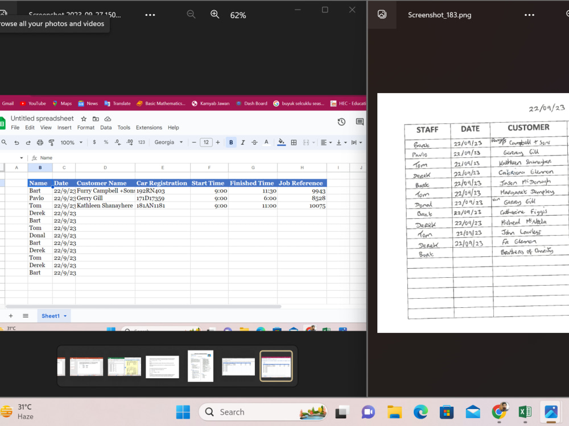
Task: Click the cloud document status icon
Action: pos(108,119)
